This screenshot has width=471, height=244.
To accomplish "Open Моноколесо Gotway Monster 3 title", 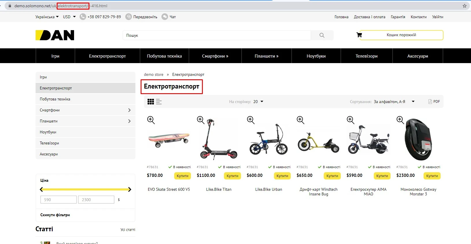I will click(x=418, y=192).
